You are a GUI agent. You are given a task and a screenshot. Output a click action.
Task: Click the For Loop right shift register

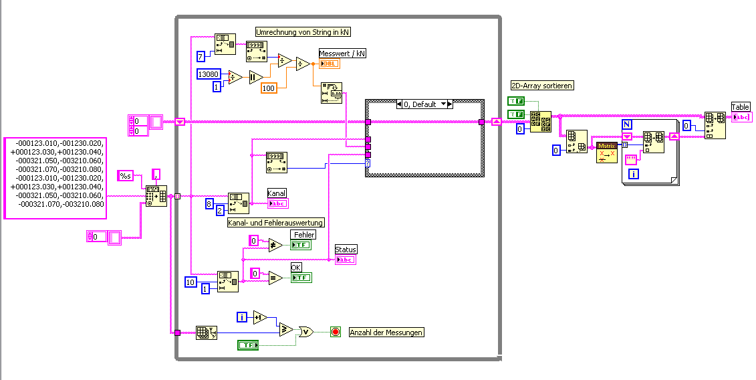tap(674, 136)
